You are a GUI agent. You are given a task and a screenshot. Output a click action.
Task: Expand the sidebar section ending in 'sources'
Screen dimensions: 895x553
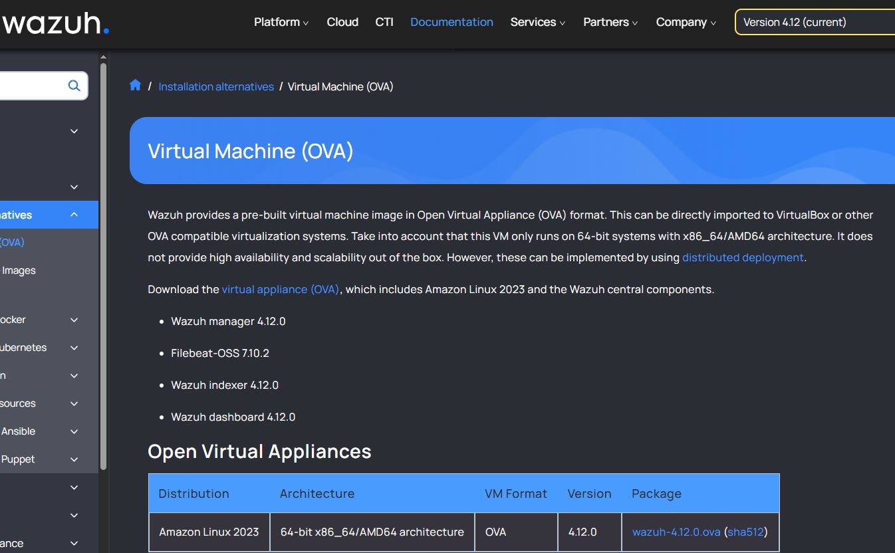(x=74, y=403)
